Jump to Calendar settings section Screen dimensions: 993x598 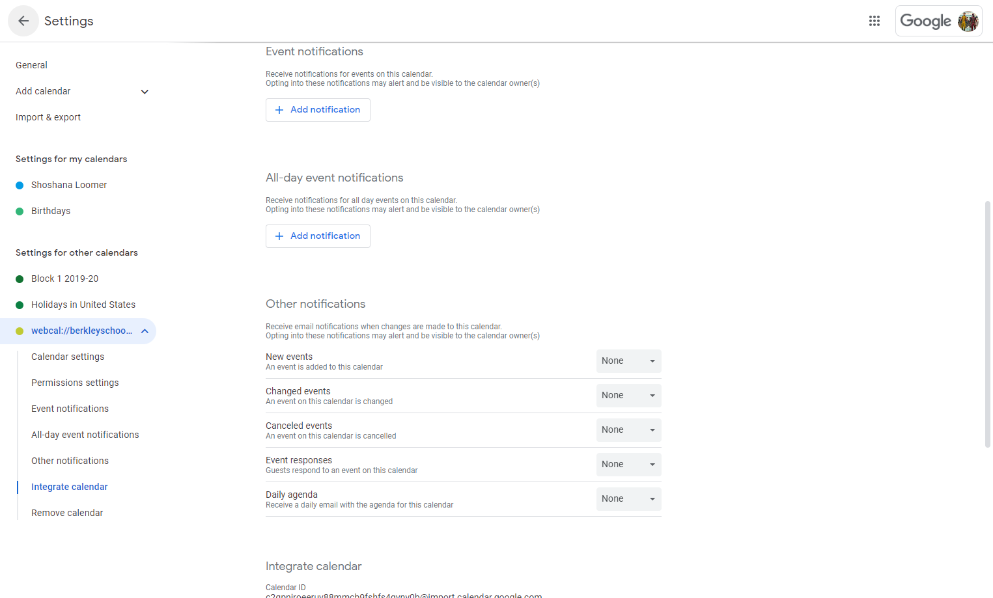click(68, 357)
